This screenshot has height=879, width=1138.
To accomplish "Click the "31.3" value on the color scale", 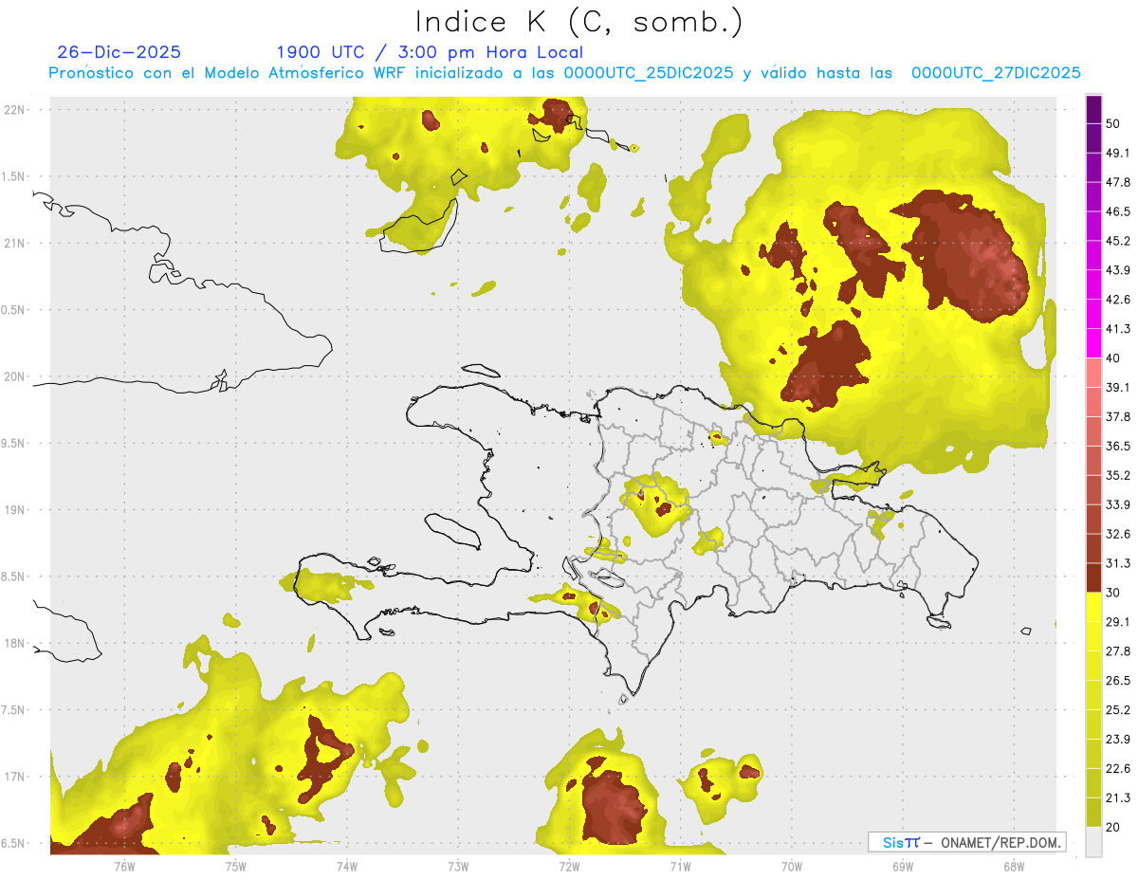I will tap(1119, 563).
